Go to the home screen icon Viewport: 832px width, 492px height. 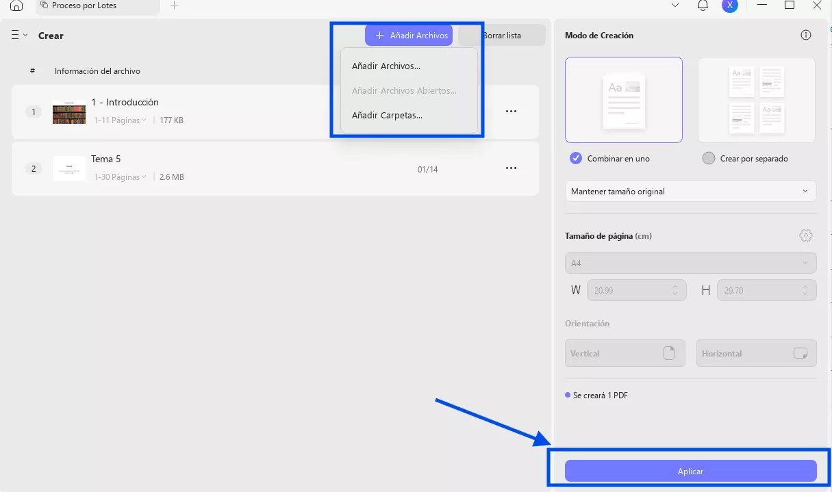(x=16, y=5)
